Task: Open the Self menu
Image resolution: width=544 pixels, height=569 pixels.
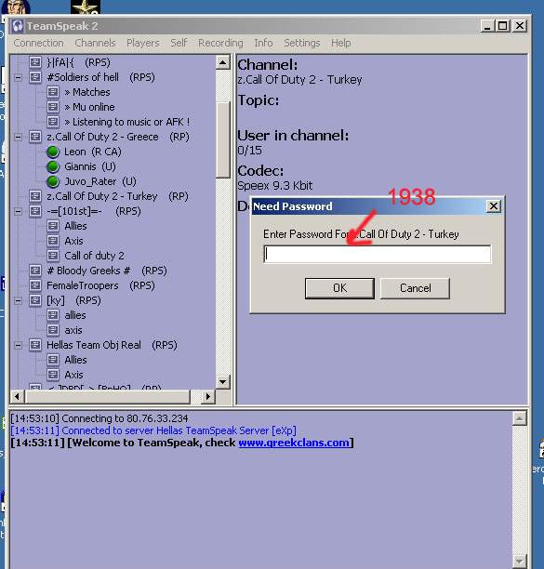Action: pos(179,43)
